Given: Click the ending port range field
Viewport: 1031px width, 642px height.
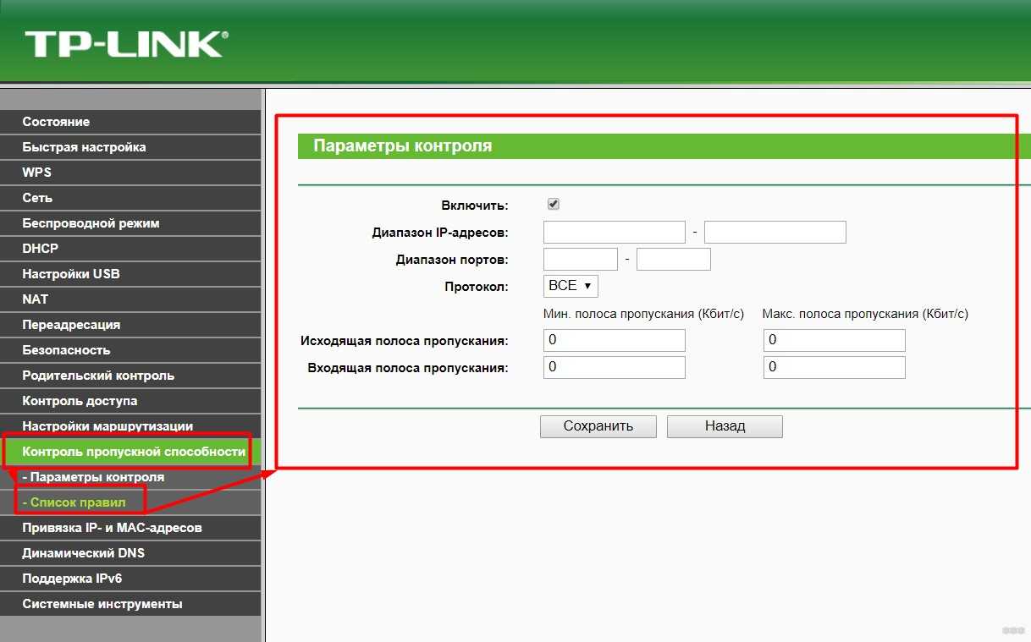Looking at the screenshot, I should [674, 259].
